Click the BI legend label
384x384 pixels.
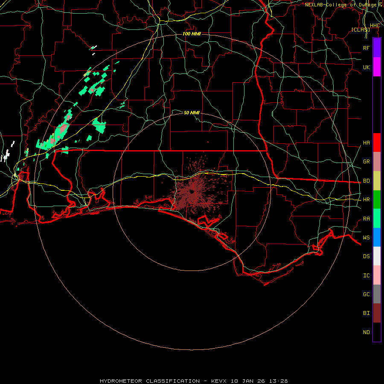pyautogui.click(x=366, y=313)
